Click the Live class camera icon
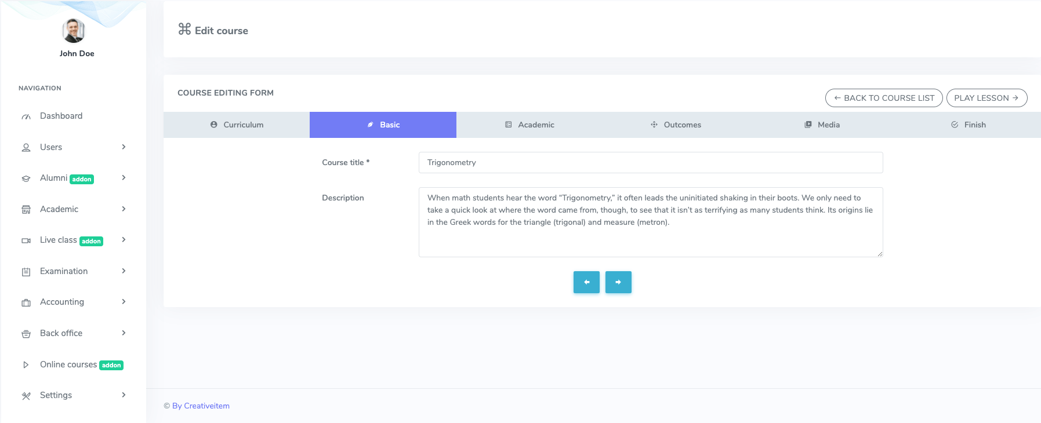 [x=26, y=240]
